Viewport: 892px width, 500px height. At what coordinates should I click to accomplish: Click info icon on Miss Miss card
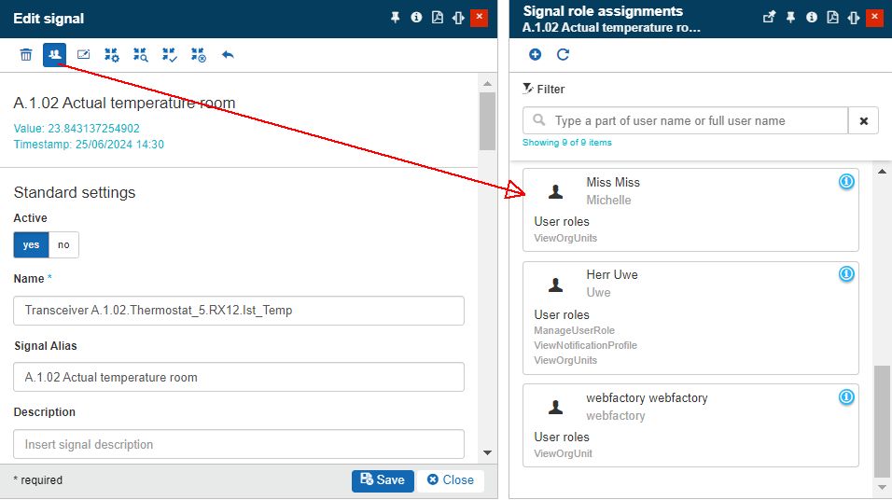point(846,182)
